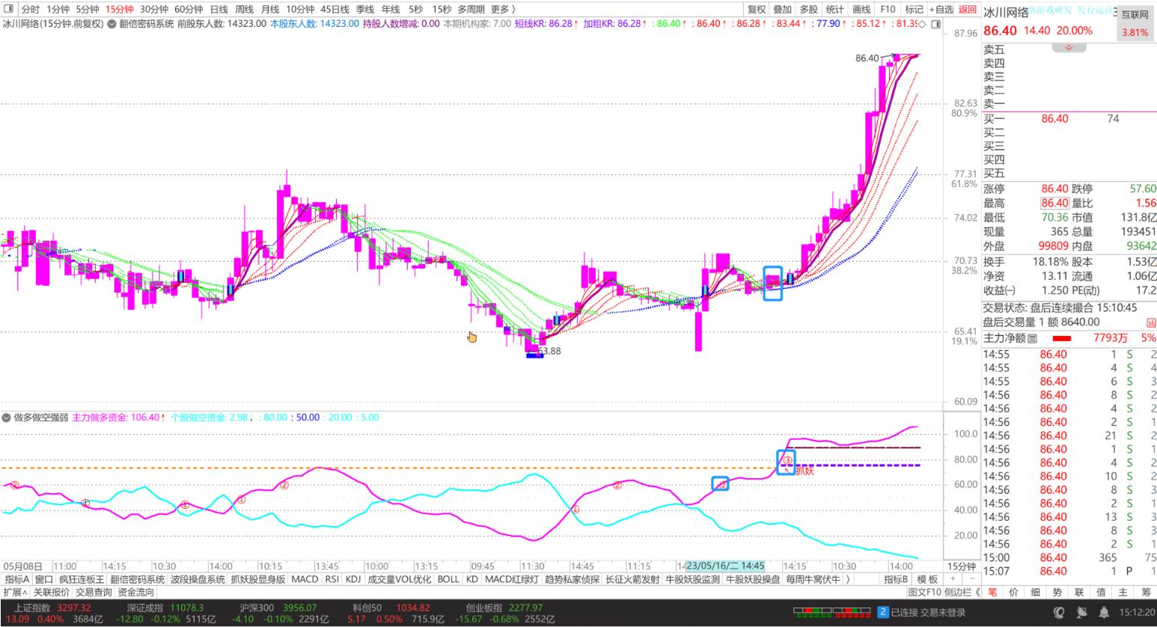Screen dimensions: 1157x627
Task: Toggle the left panel layout icon
Action: pos(9,9)
